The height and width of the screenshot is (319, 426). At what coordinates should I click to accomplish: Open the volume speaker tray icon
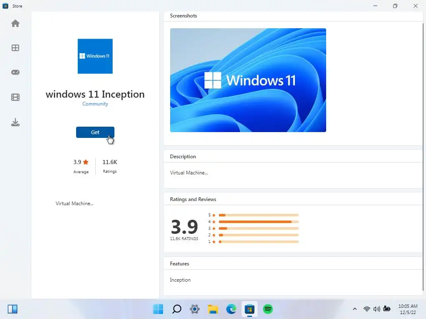click(377, 309)
